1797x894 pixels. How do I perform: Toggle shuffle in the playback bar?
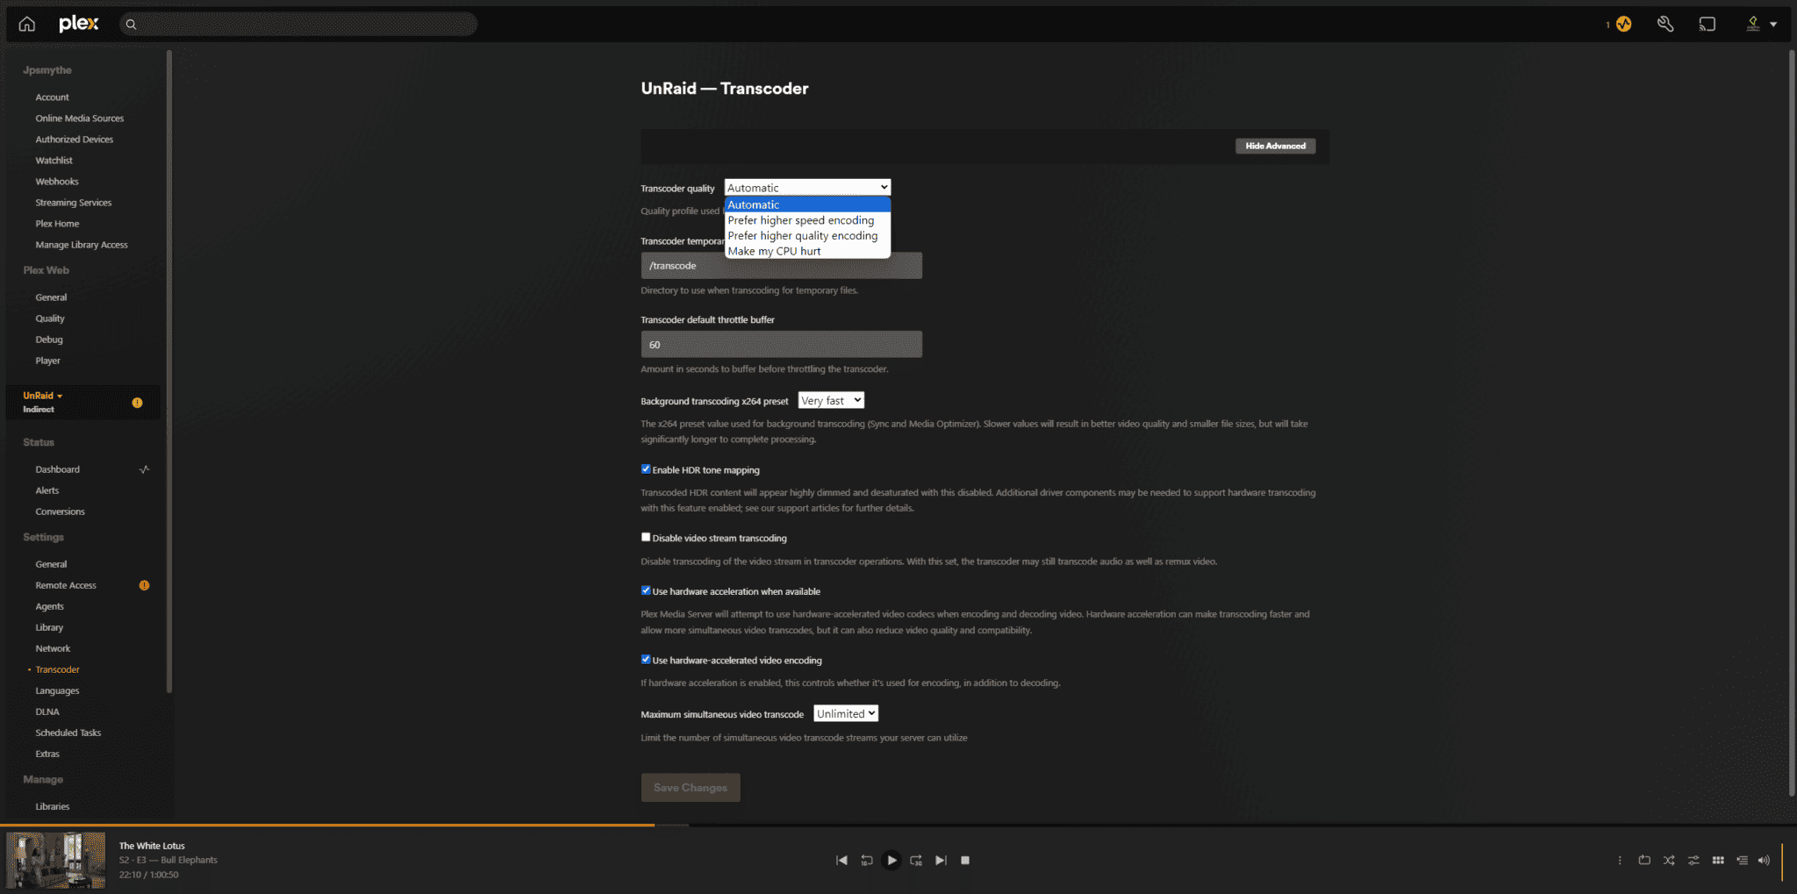tap(1669, 861)
